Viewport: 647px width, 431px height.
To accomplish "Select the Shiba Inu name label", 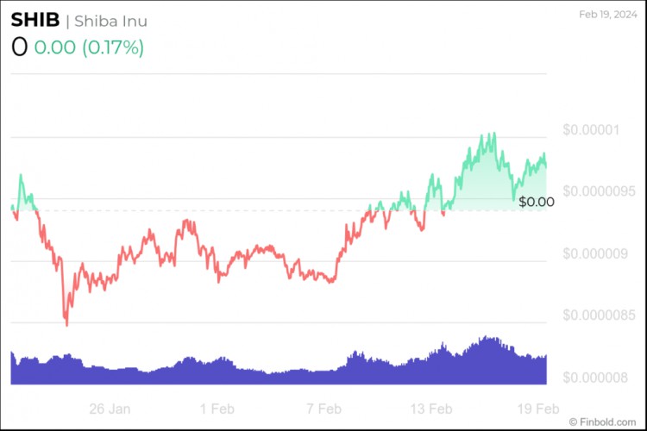I will [110, 21].
